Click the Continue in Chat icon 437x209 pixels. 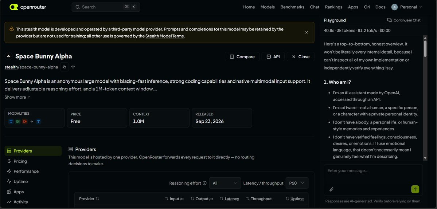click(x=389, y=20)
